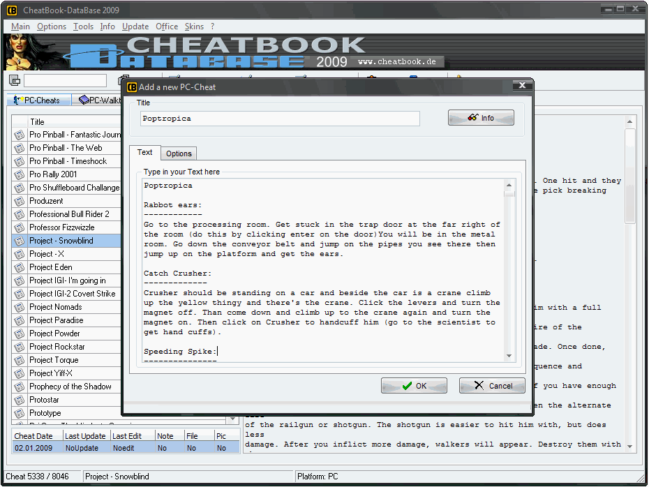
Task: Click the icon next to Project Nomads
Action: pyautogui.click(x=20, y=307)
